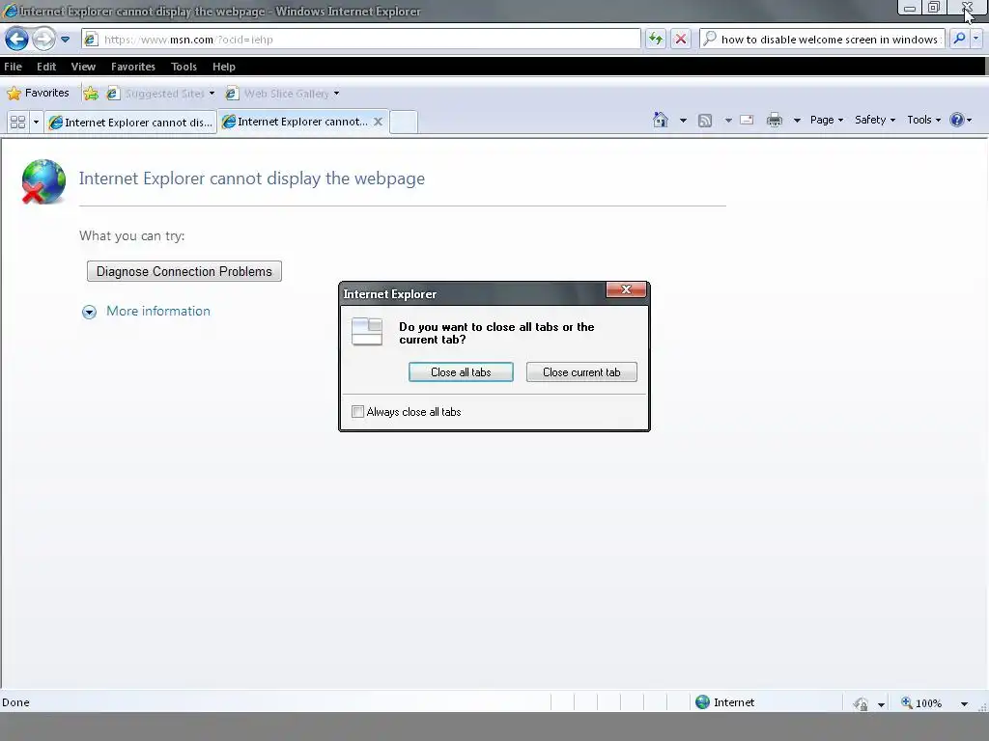The width and height of the screenshot is (989, 741).
Task: Switch to first 'Internet Explorer cannot dis...' tab
Action: tap(130, 123)
